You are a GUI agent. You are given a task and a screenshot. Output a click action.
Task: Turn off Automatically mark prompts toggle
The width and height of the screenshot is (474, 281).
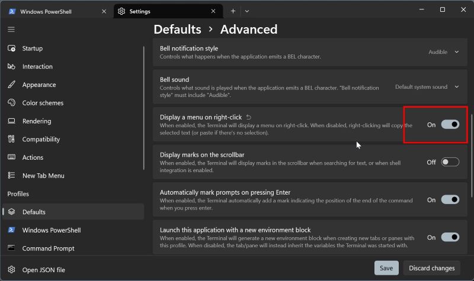(x=450, y=200)
